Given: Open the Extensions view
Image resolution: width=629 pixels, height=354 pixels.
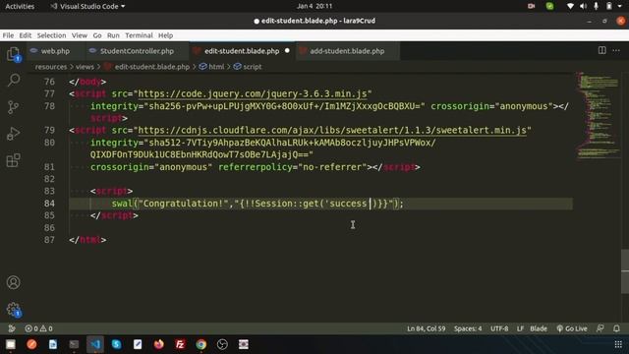Looking at the screenshot, I should click(13, 160).
